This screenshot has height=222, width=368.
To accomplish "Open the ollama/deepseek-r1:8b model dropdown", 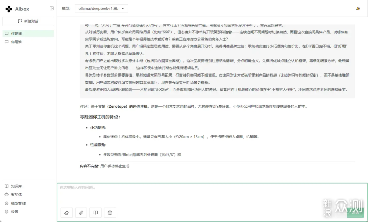I will [x=101, y=9].
